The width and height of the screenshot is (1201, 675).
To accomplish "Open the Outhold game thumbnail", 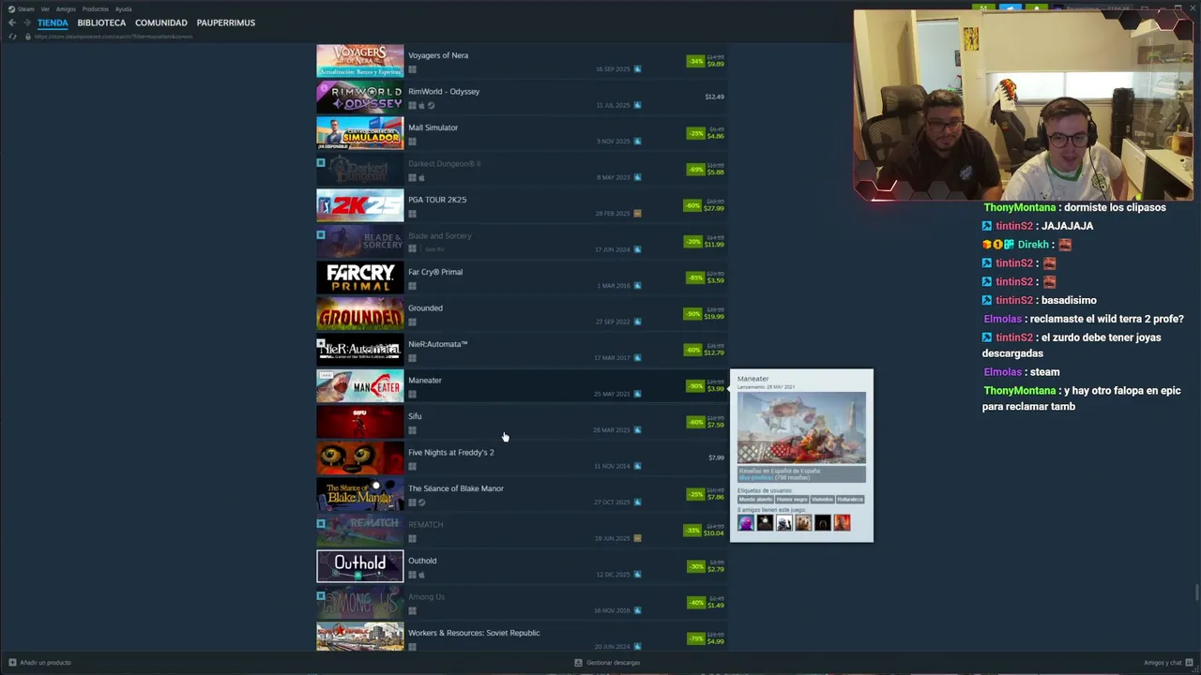I will (360, 566).
